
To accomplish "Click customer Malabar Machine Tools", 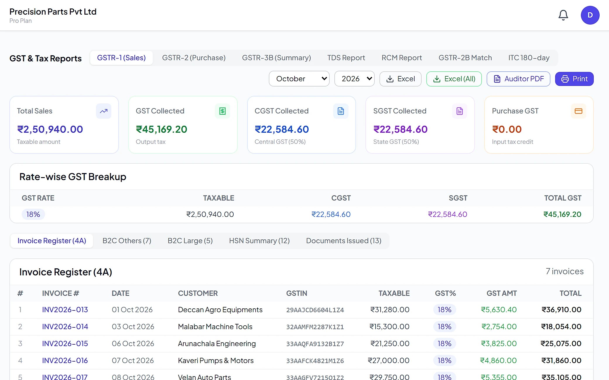I will coord(215,327).
